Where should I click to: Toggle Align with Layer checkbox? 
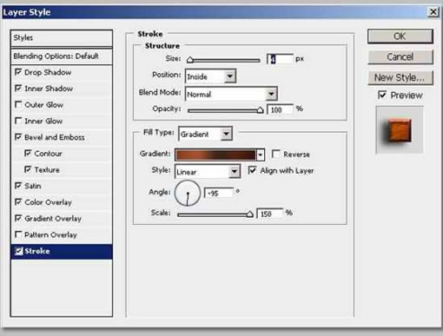click(252, 170)
